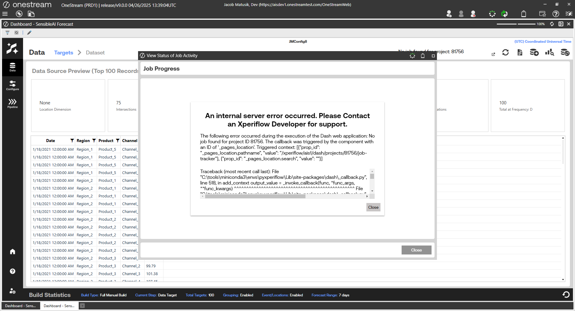575x311 pixels.
Task: Click the reset icon in Build Statistics bar
Action: [566, 295]
